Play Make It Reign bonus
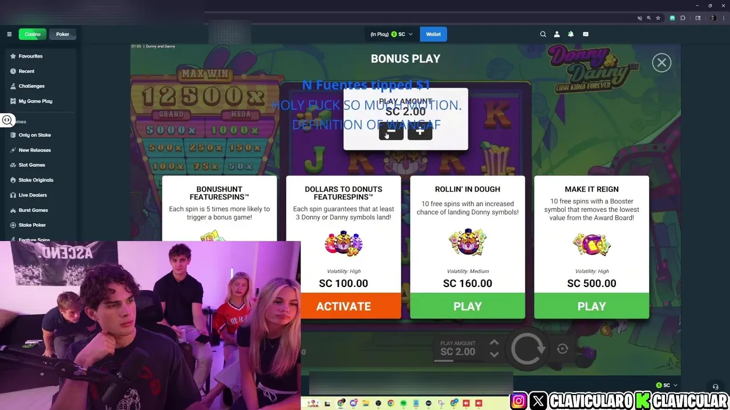Image resolution: width=730 pixels, height=410 pixels. (x=591, y=306)
